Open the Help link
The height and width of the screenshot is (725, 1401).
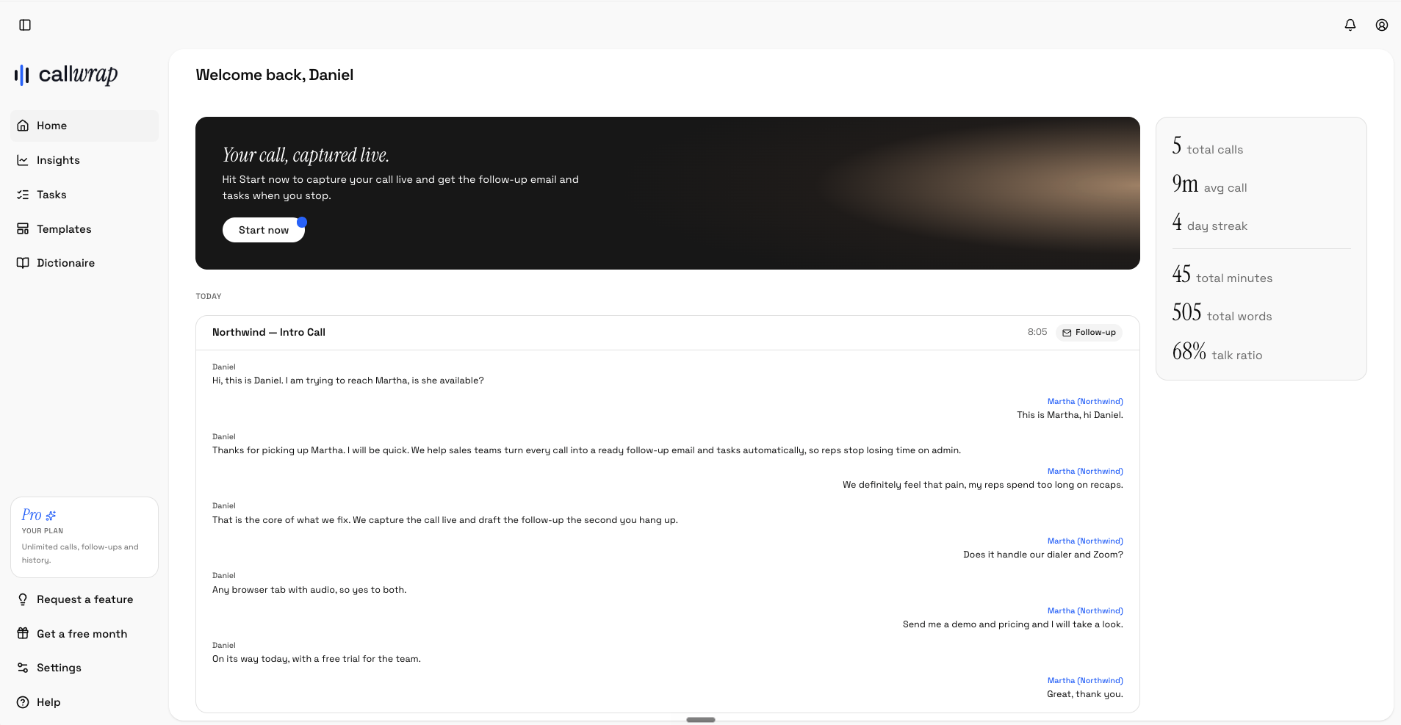tap(84, 702)
